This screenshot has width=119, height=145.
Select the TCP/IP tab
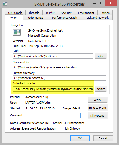50,13
